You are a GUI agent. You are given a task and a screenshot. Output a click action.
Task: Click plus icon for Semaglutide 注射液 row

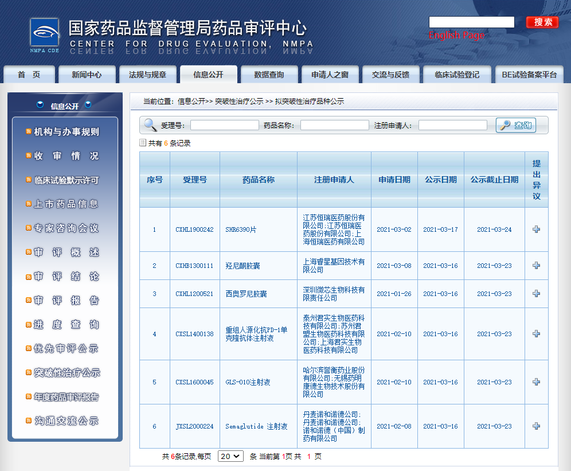coord(536,426)
